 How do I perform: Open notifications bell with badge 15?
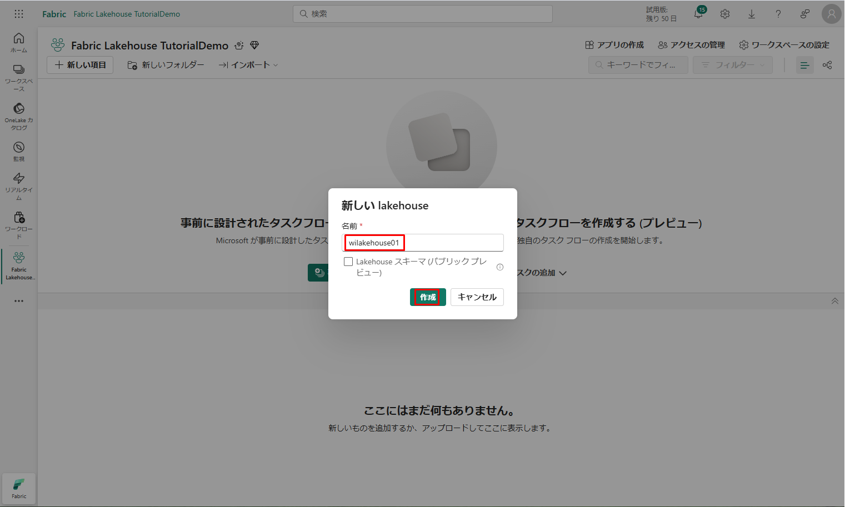pyautogui.click(x=699, y=14)
